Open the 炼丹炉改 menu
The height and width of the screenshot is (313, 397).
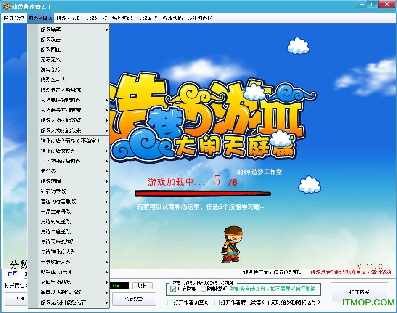point(122,18)
